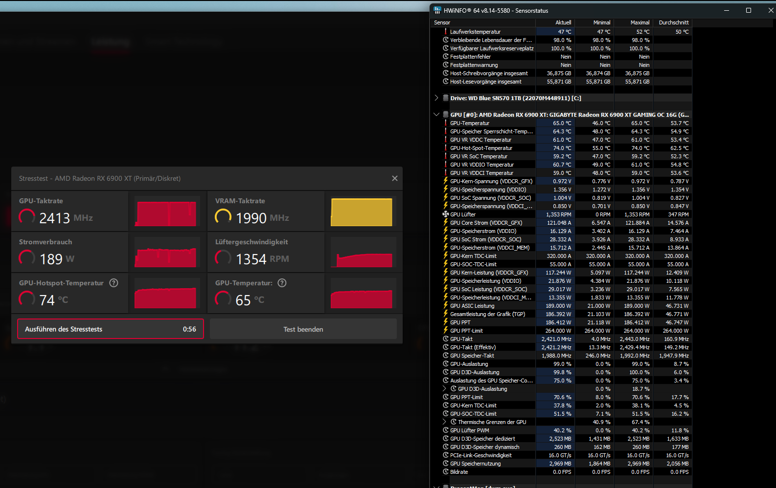Minimize the HWiNFO Sensorstatus window
The height and width of the screenshot is (488, 776).
(727, 10)
